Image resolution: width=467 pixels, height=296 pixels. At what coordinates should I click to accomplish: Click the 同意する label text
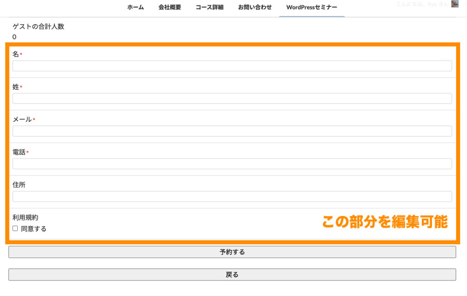[34, 229]
